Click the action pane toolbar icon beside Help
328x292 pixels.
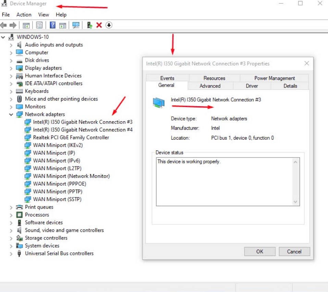tap(62, 25)
